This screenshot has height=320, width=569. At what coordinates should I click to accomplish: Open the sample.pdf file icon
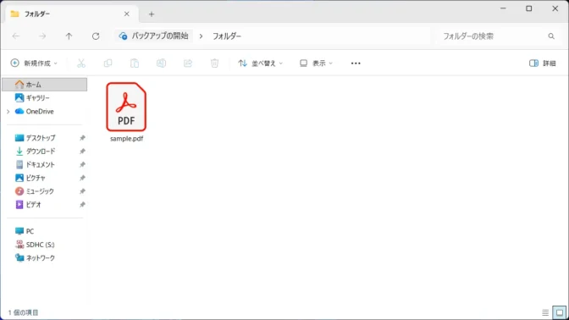point(126,107)
